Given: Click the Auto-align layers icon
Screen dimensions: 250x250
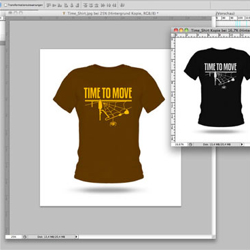Looking at the screenshot, I should (x=122, y=5).
